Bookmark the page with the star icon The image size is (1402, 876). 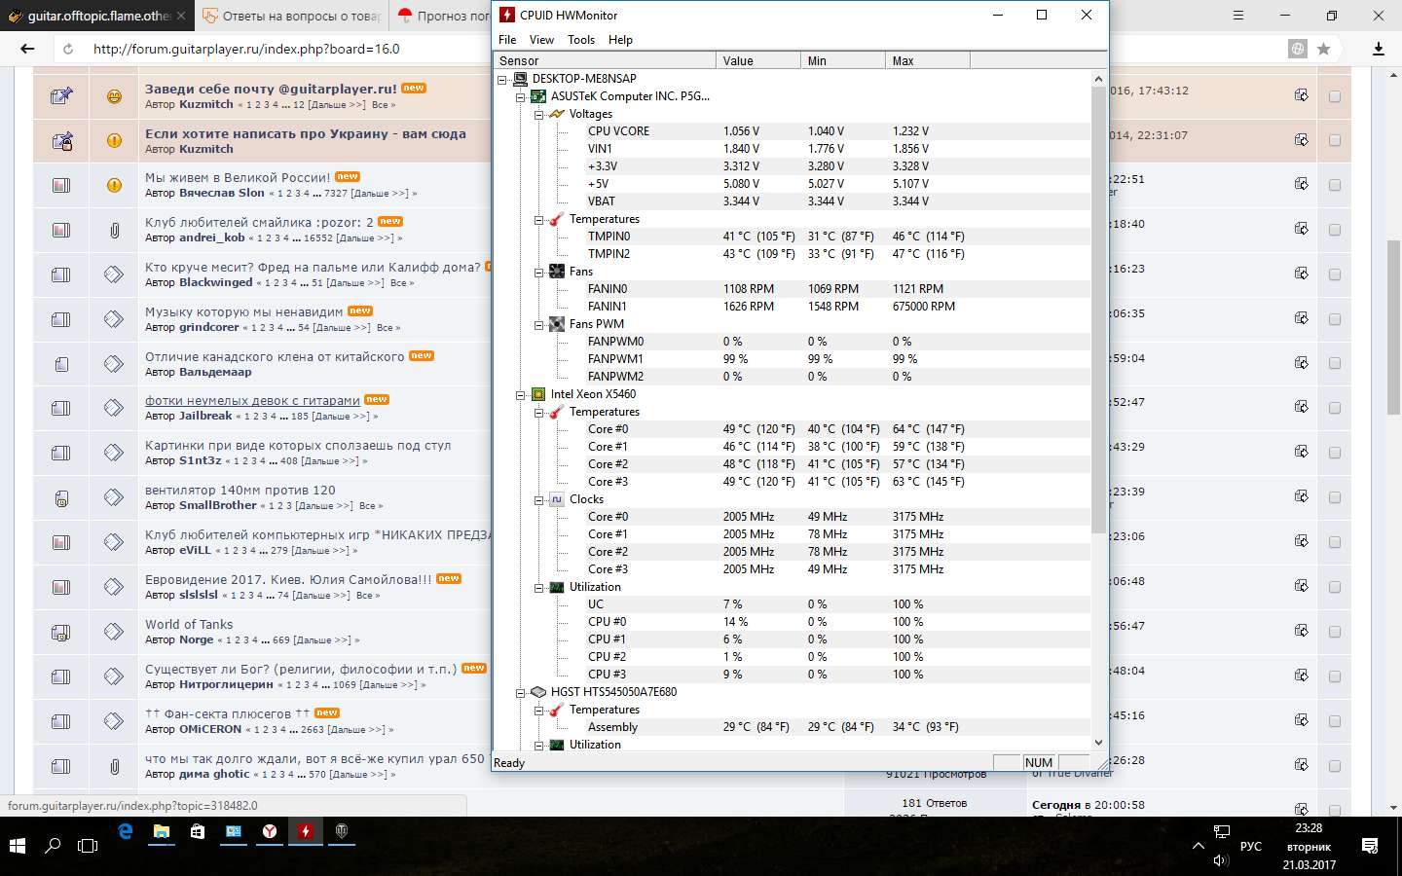coord(1323,49)
